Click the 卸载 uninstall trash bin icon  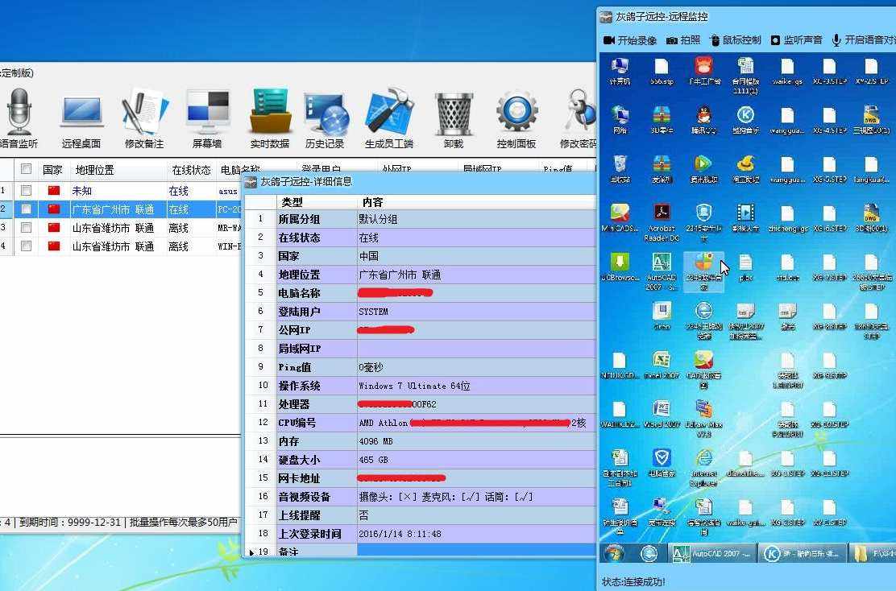454,119
